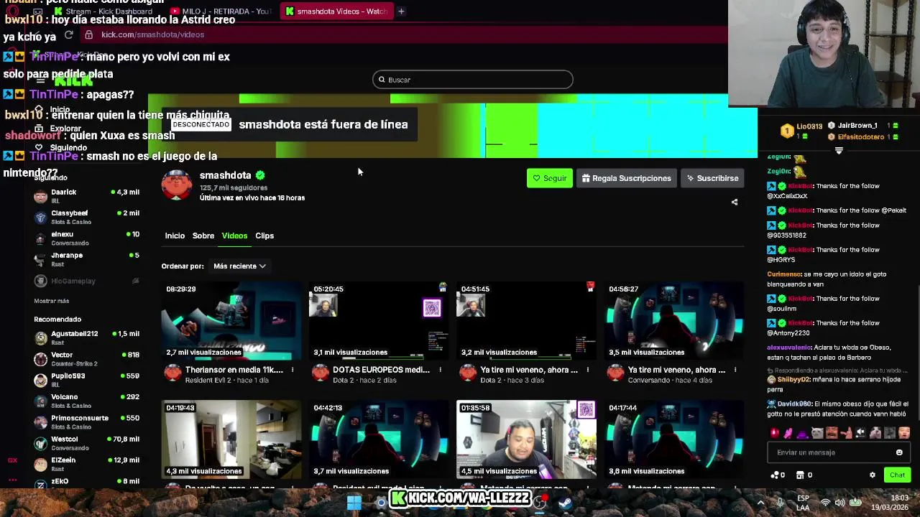Open the 08:29:29 Theriansor video thumbnail
920x517 pixels.
[231, 320]
